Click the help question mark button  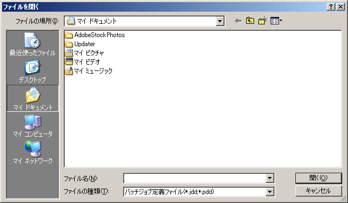[331, 7]
